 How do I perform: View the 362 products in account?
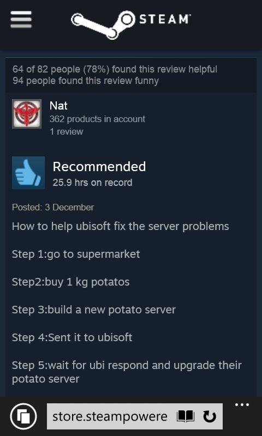(97, 119)
